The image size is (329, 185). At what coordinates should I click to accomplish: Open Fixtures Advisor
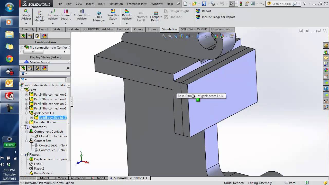click(x=53, y=15)
